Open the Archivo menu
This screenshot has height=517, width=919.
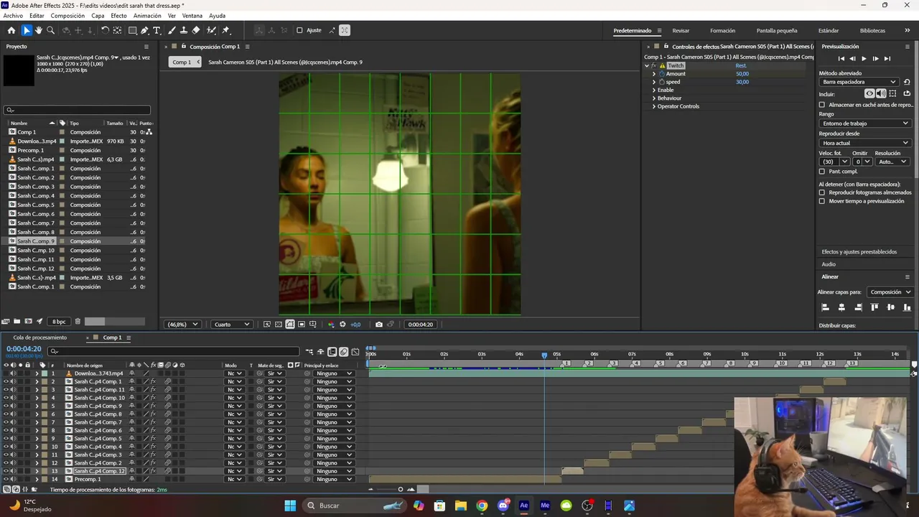point(13,16)
